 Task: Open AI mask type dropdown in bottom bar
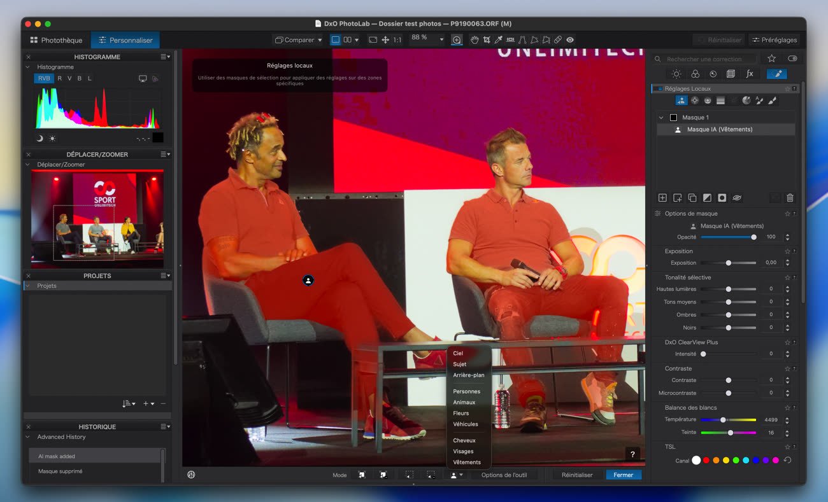[457, 475]
